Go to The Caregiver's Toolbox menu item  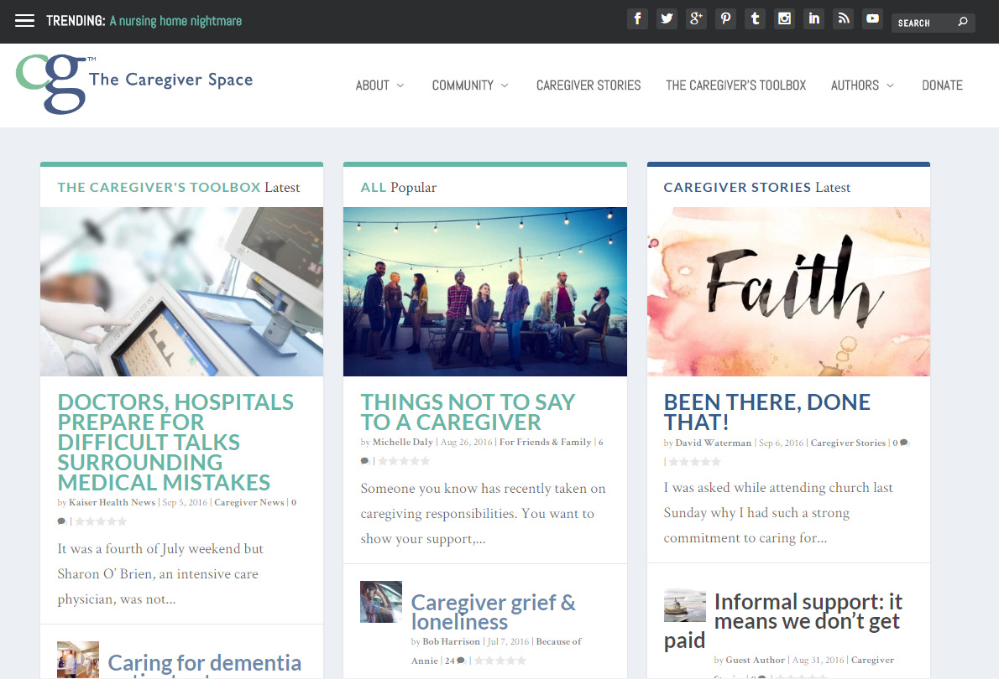736,86
